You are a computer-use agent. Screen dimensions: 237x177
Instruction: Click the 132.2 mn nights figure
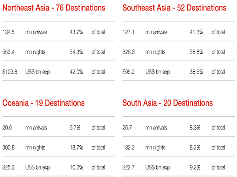[x=129, y=147]
